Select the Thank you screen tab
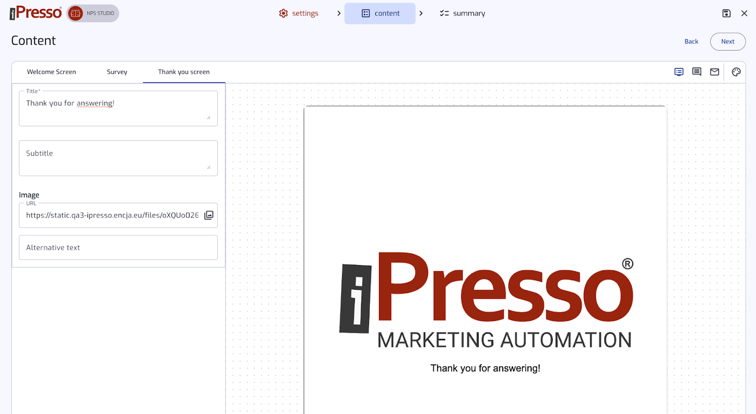 point(184,72)
